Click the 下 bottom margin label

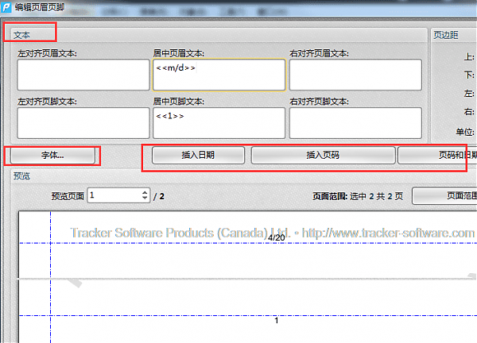click(469, 75)
